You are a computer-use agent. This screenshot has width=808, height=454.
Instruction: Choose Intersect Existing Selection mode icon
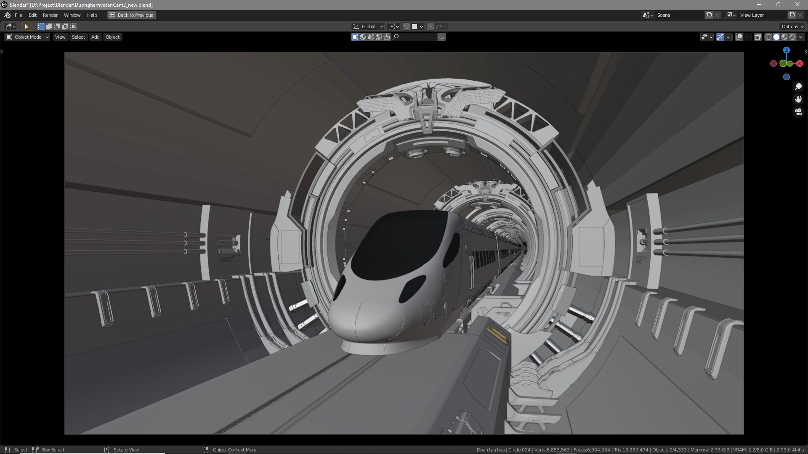[73, 26]
